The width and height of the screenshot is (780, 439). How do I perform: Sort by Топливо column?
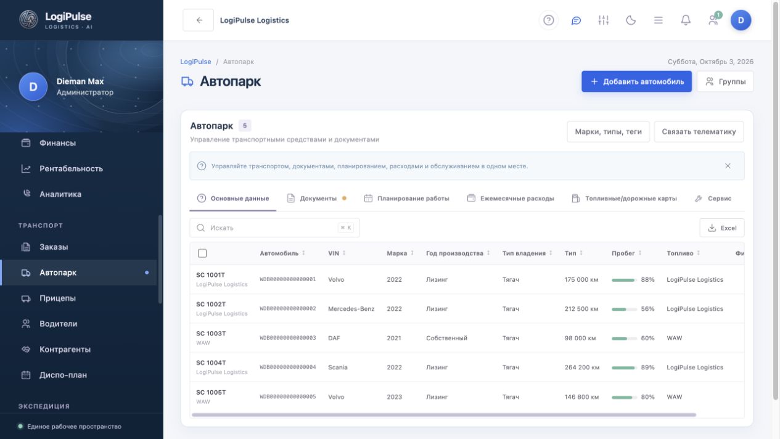684,253
